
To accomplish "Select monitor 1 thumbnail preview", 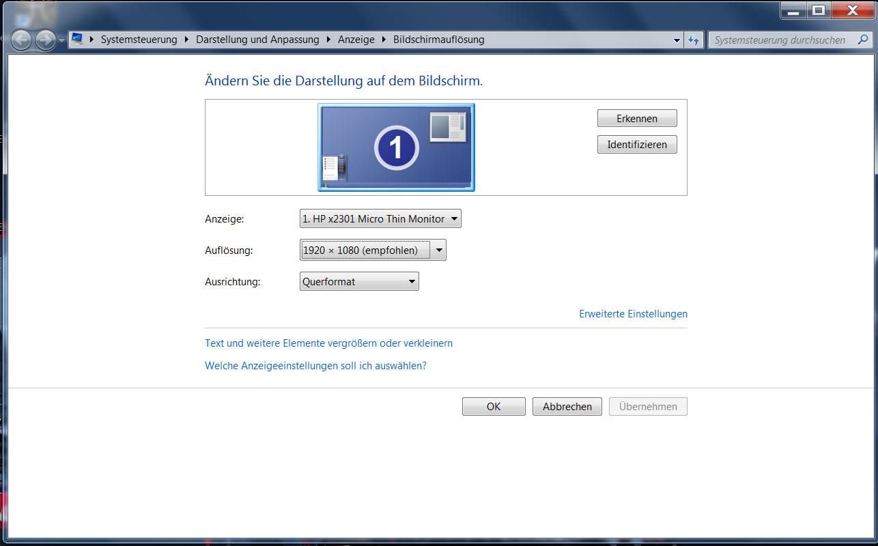I will [396, 147].
